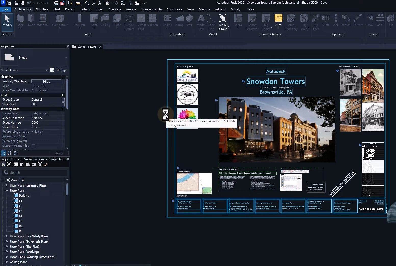Viewport: 396px width, 266px height.
Task: Close the Properties palette
Action: point(68,46)
